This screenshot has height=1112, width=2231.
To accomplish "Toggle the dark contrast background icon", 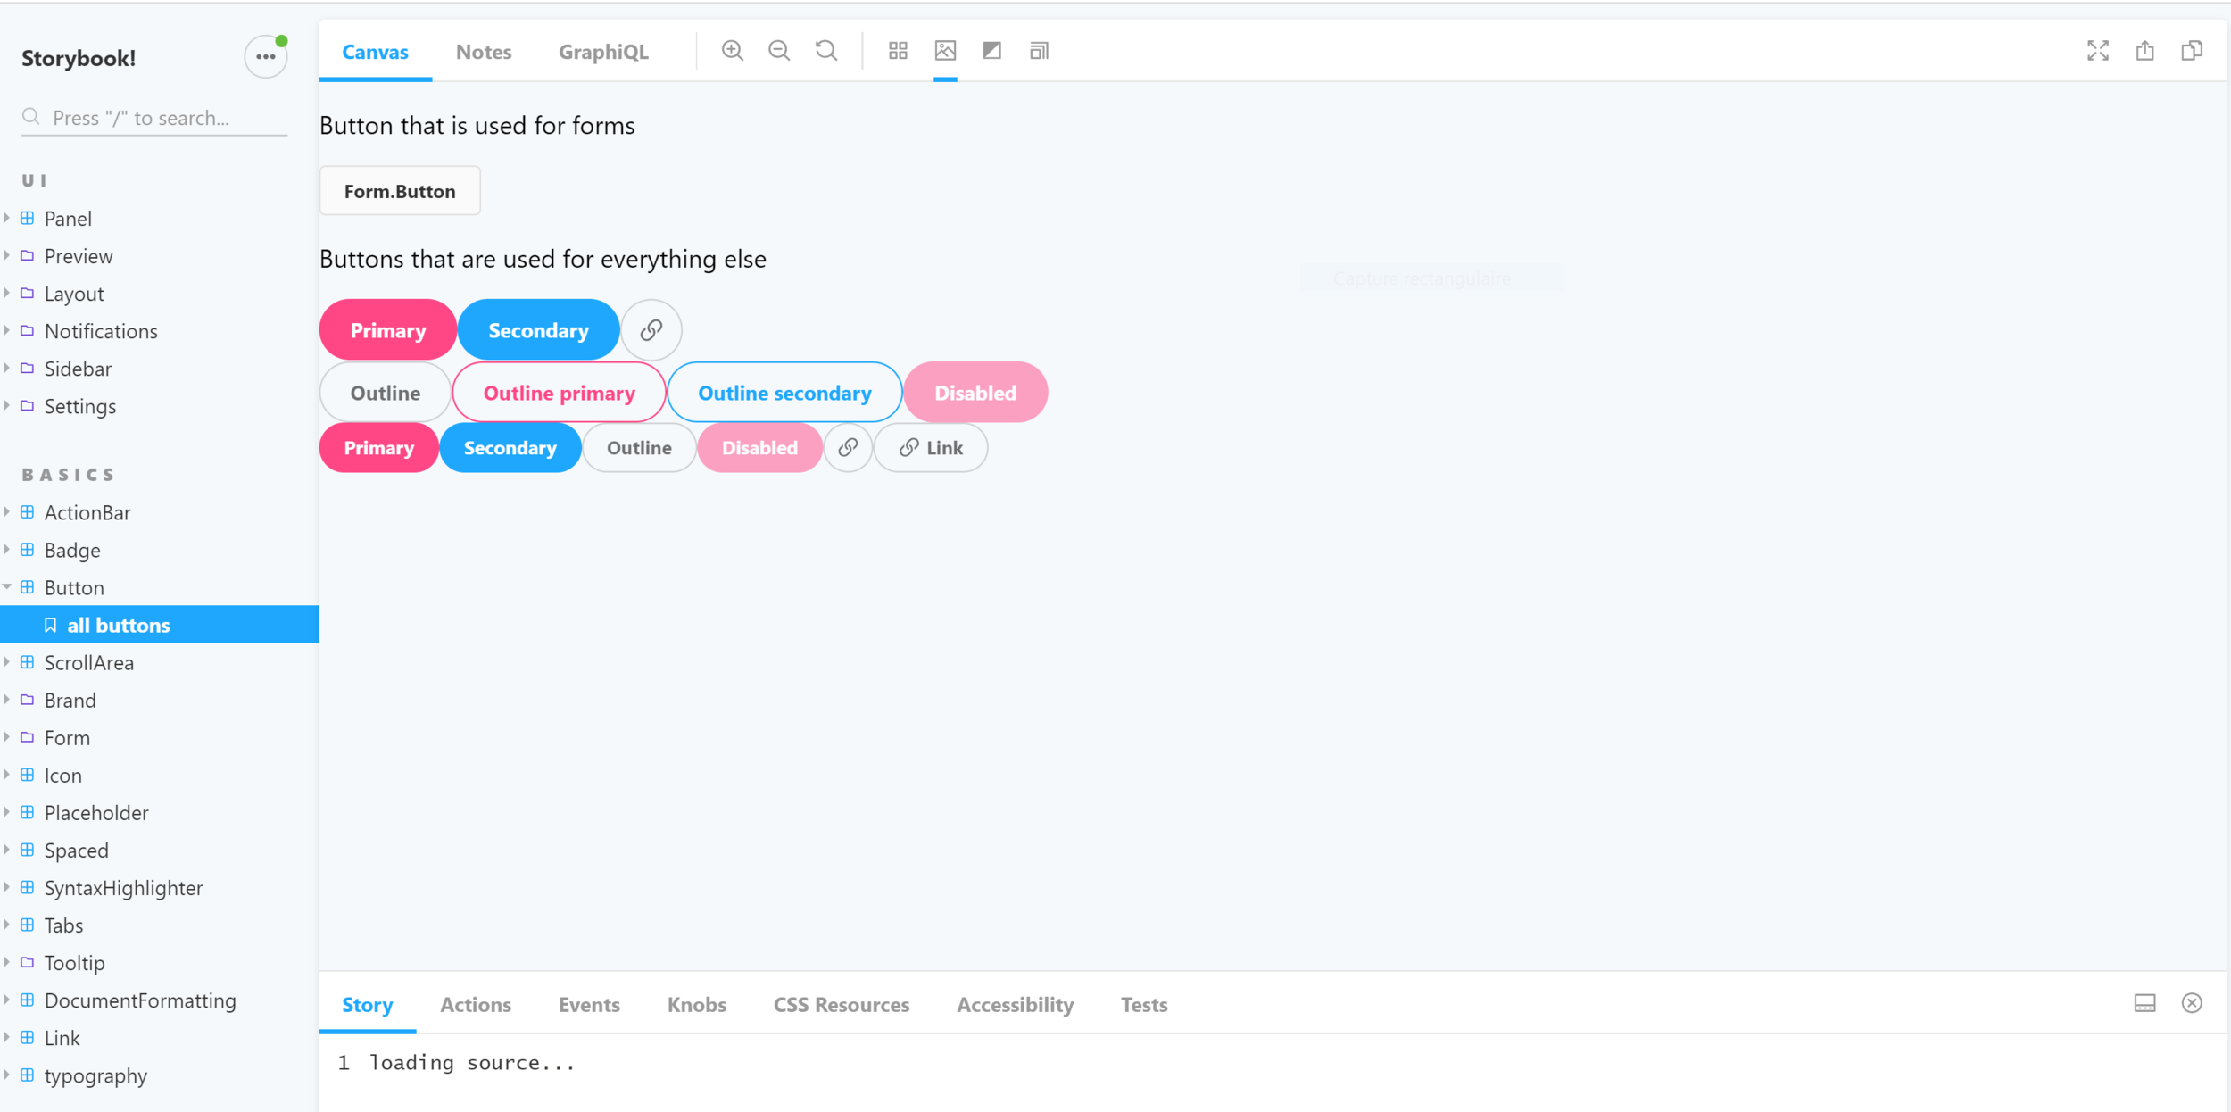I will click(x=991, y=51).
